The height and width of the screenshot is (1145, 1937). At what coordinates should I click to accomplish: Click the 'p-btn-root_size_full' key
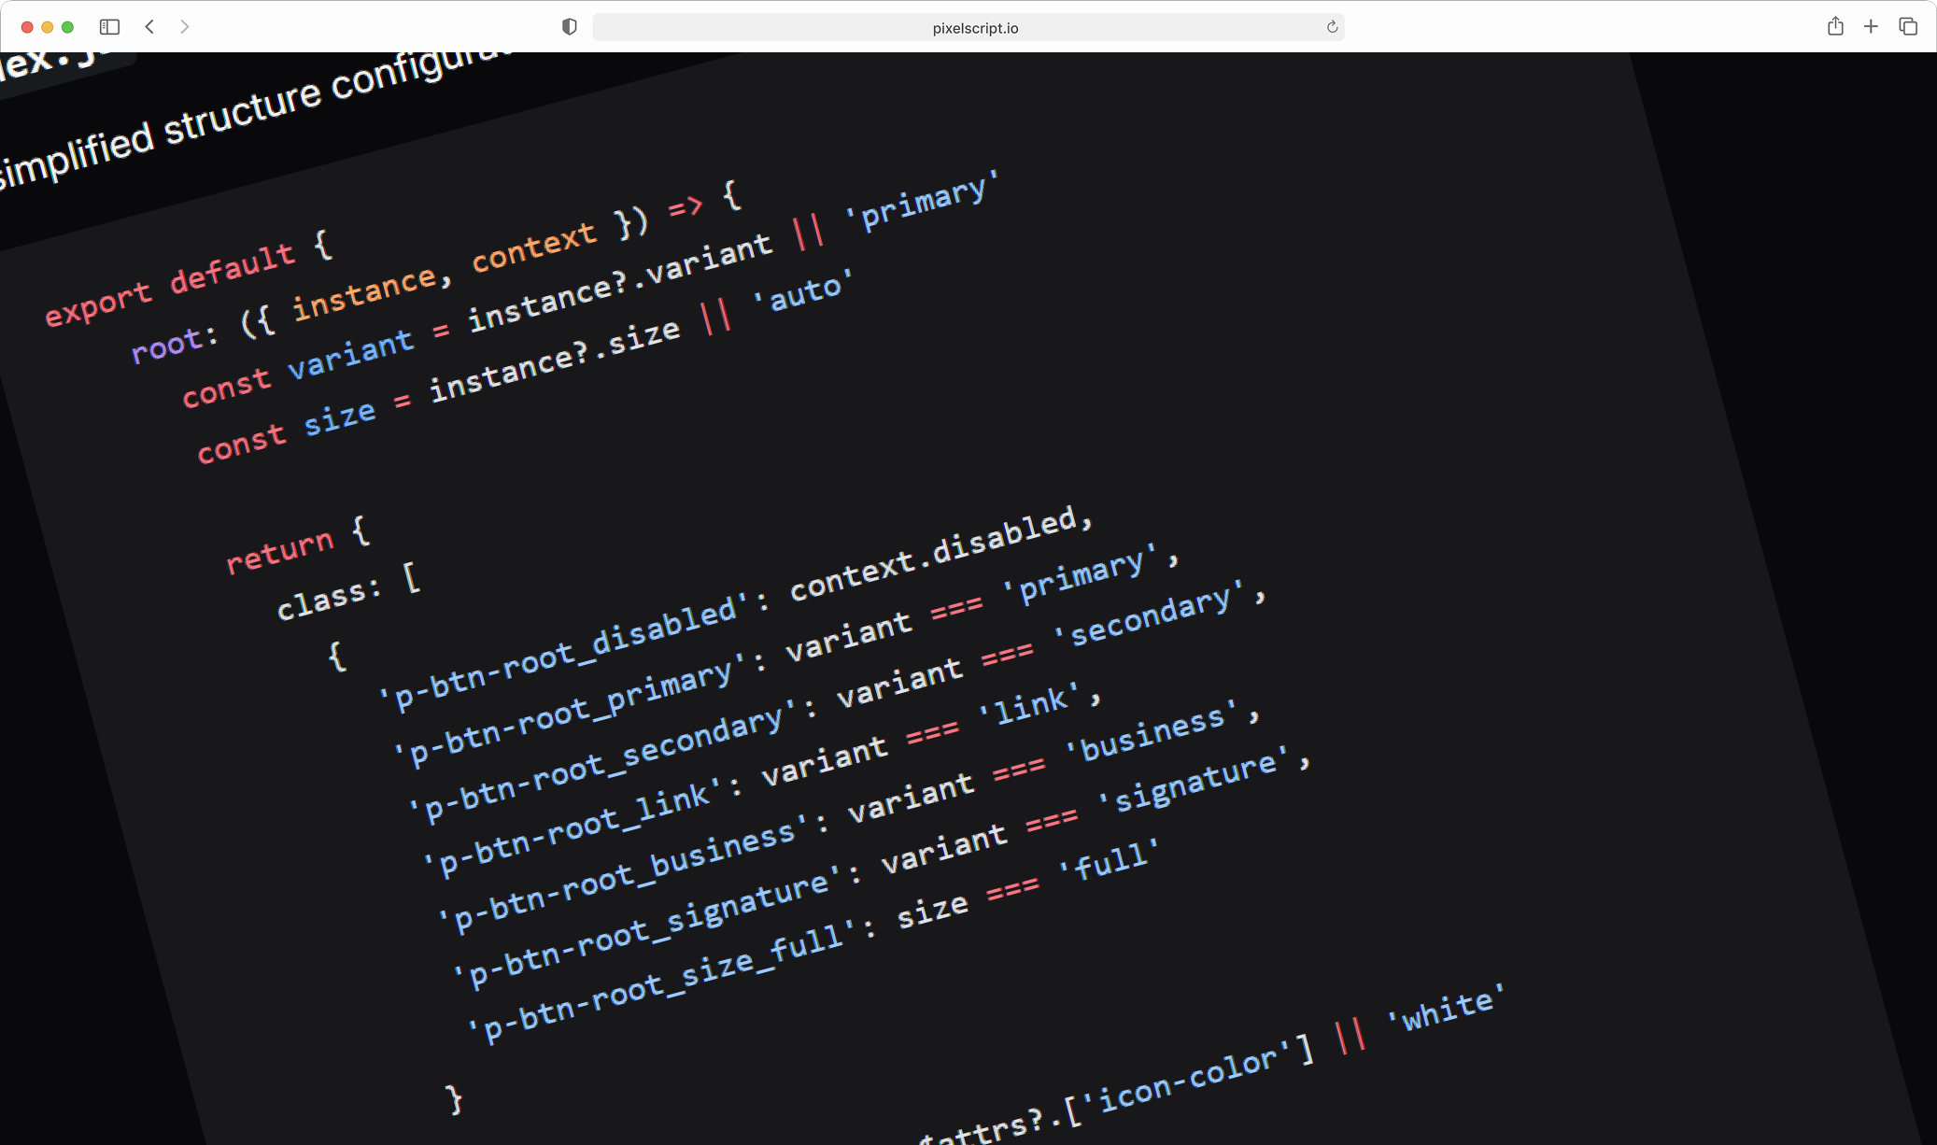[662, 982]
